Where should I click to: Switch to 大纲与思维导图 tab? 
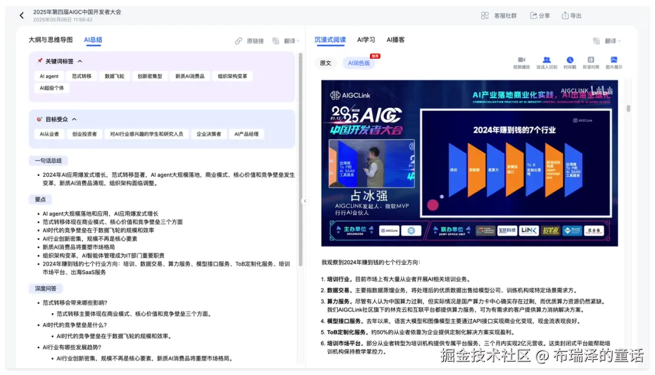[50, 39]
